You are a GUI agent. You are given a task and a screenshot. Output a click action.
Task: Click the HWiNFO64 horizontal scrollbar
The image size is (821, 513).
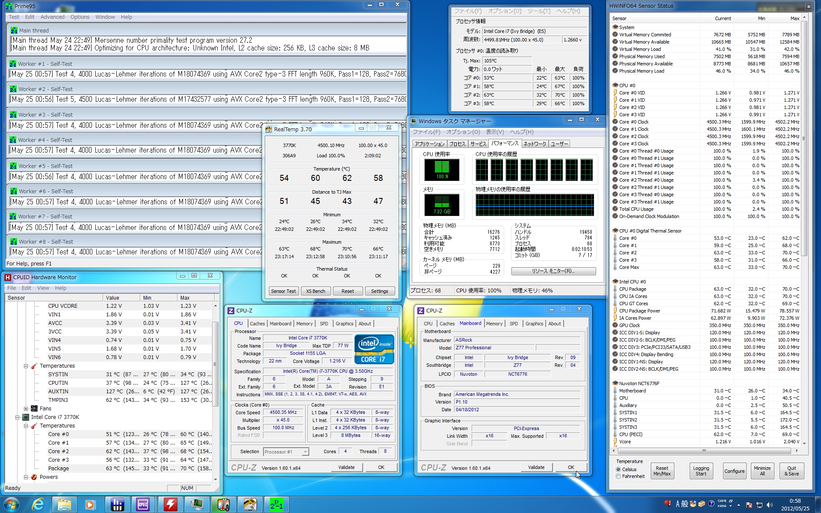704,451
